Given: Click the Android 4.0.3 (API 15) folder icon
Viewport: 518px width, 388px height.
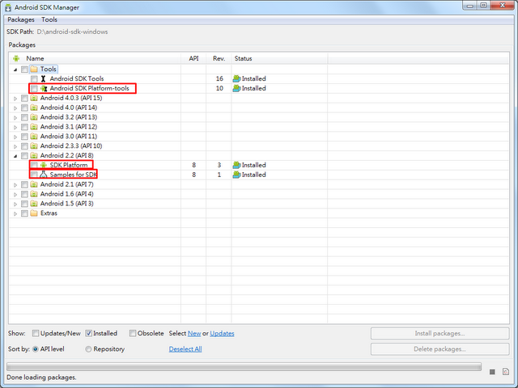Looking at the screenshot, I should click(x=34, y=98).
